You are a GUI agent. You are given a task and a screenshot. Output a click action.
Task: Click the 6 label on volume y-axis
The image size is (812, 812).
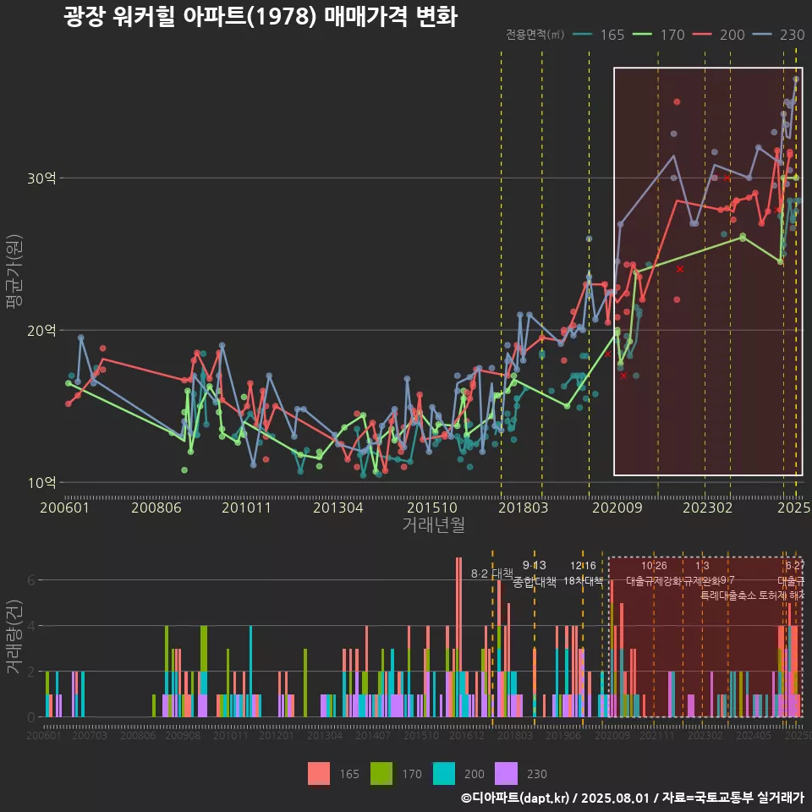(31, 580)
